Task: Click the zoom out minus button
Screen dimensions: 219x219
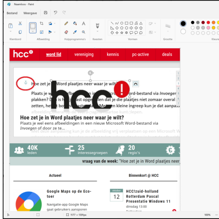Action: (x=217, y=215)
